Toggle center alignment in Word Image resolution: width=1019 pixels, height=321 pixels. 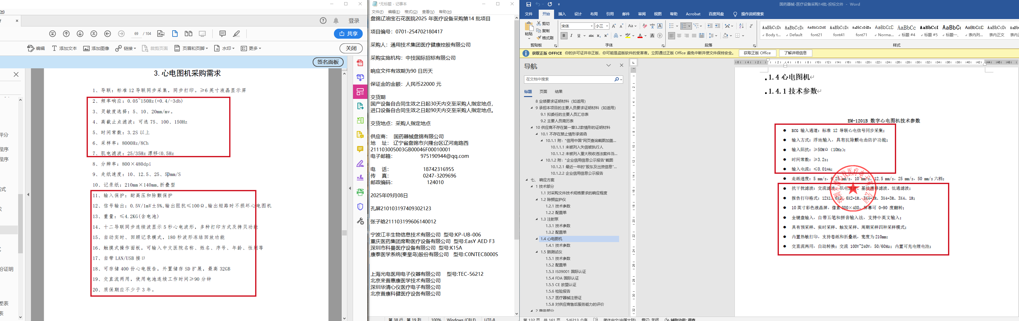679,36
